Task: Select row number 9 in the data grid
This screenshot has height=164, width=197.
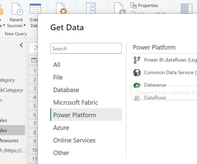Action: pos(33,141)
